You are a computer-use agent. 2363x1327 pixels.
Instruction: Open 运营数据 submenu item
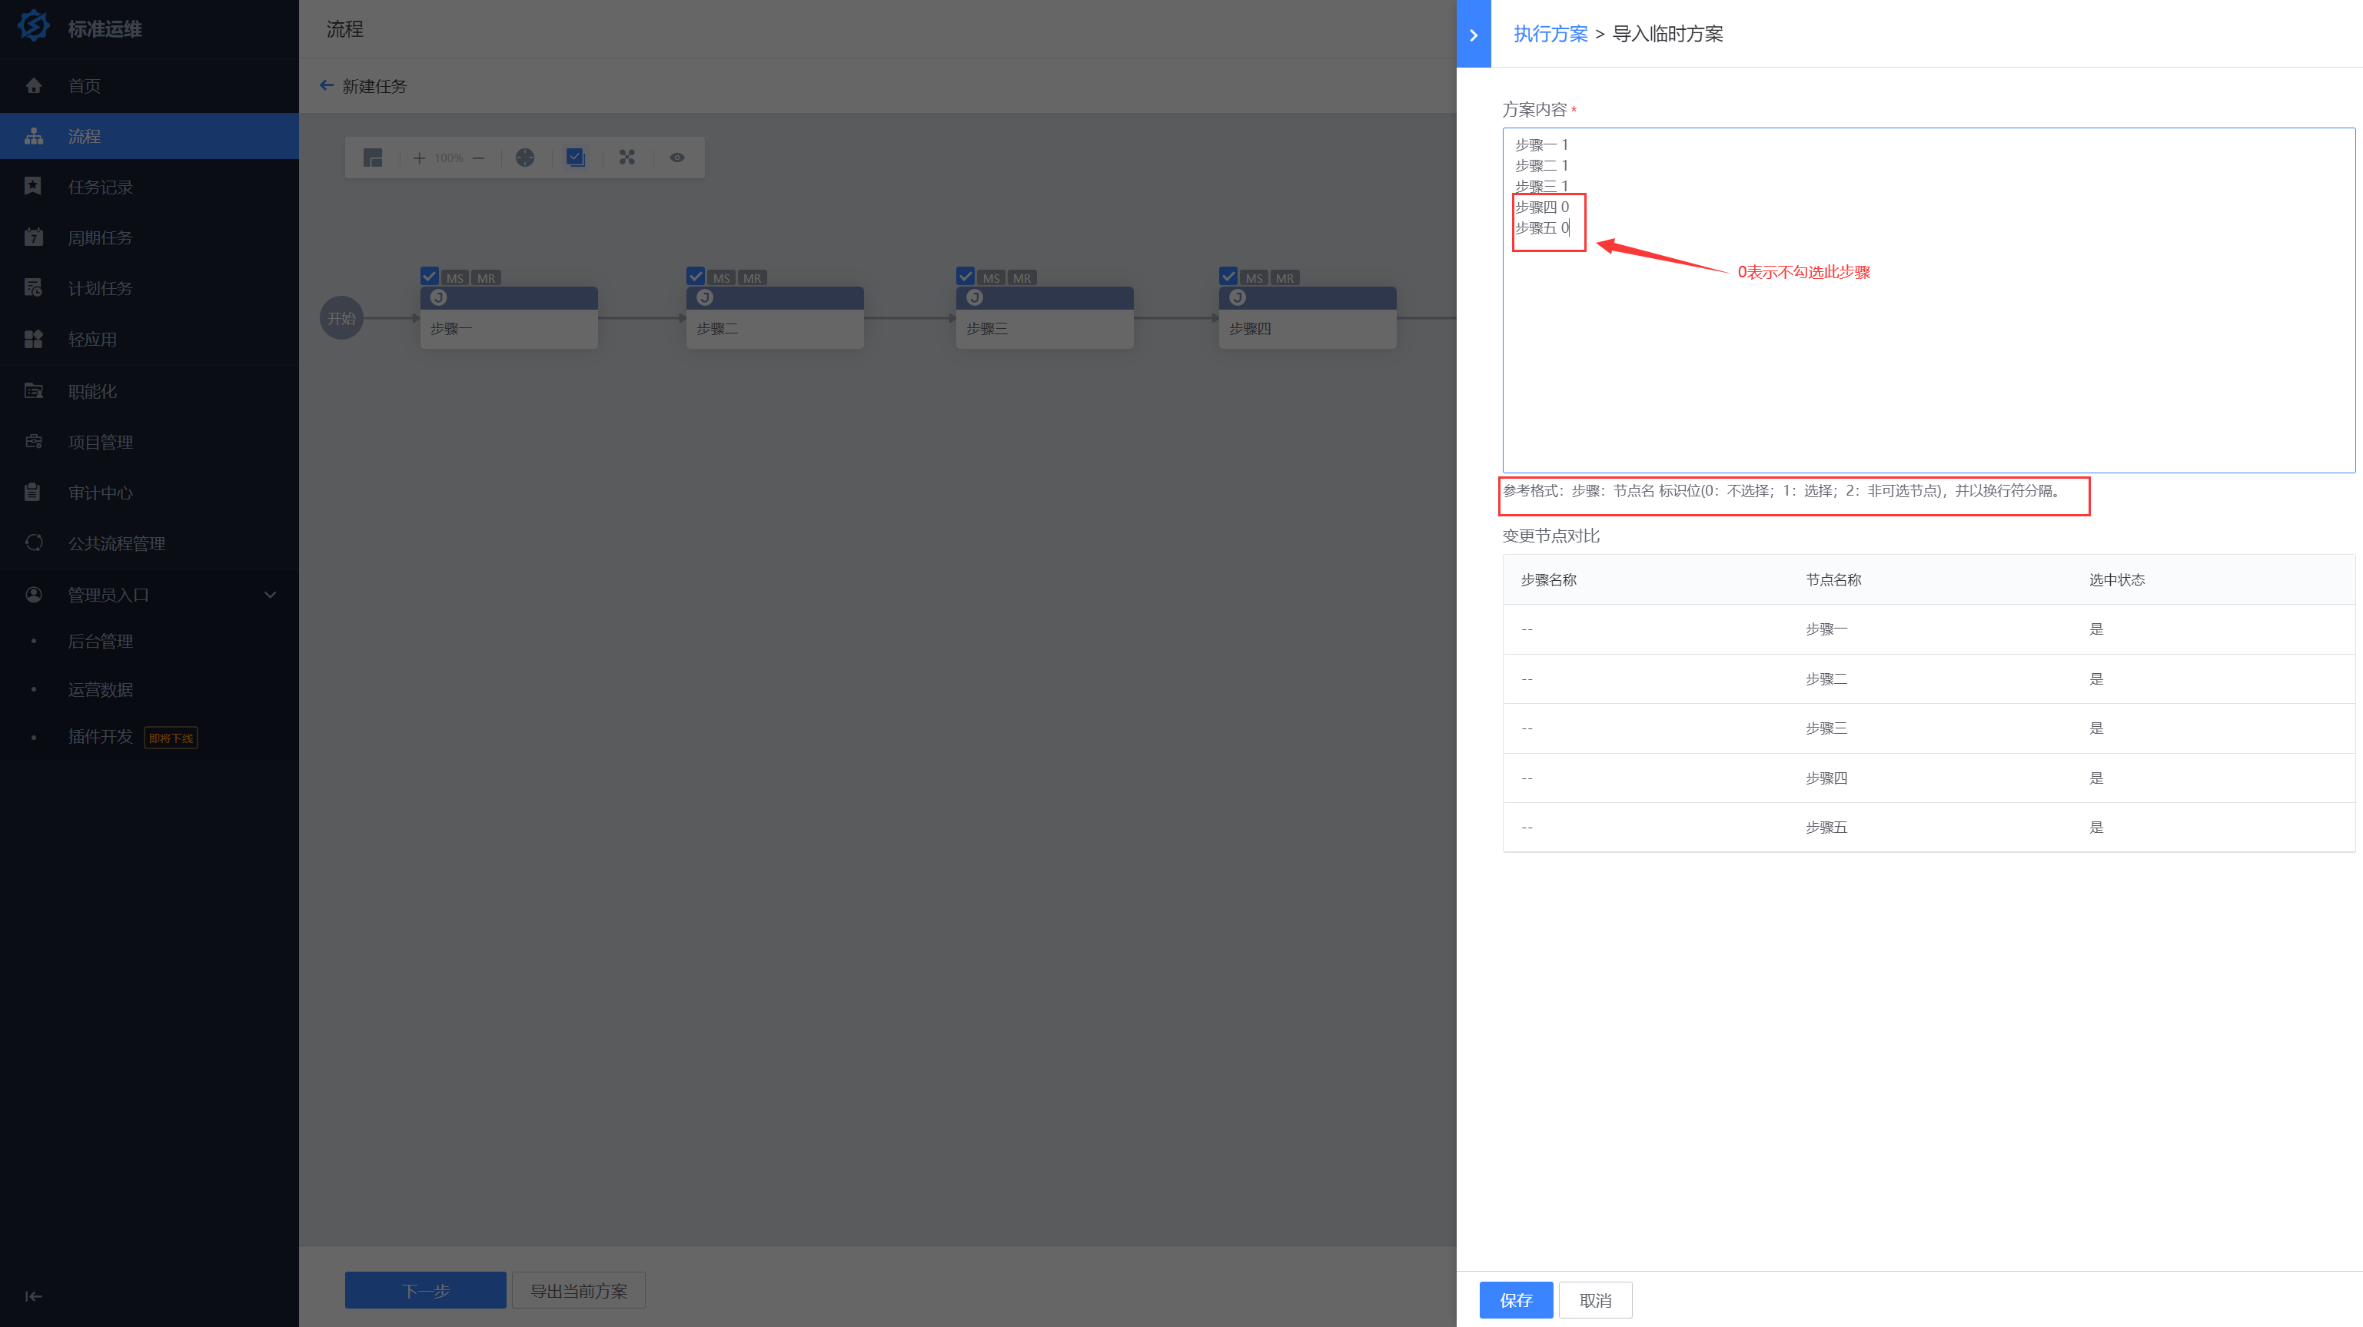click(100, 688)
